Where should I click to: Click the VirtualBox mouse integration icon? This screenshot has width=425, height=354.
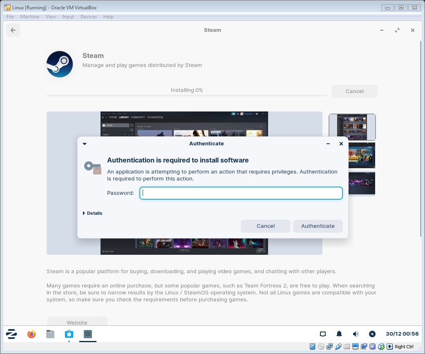click(381, 346)
